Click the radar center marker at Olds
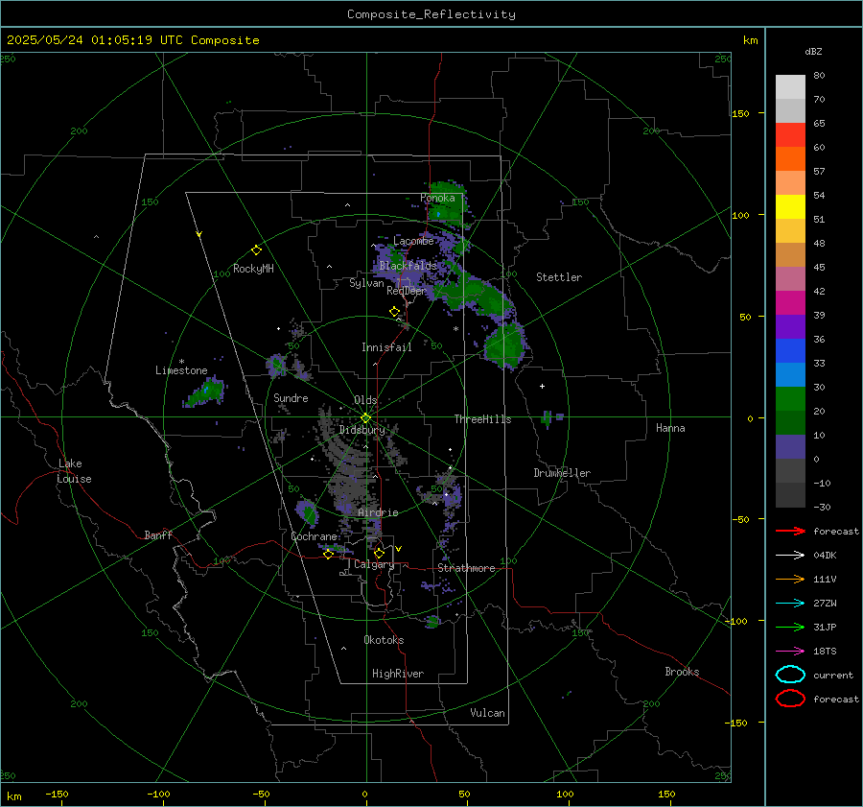863x807 pixels. click(365, 418)
